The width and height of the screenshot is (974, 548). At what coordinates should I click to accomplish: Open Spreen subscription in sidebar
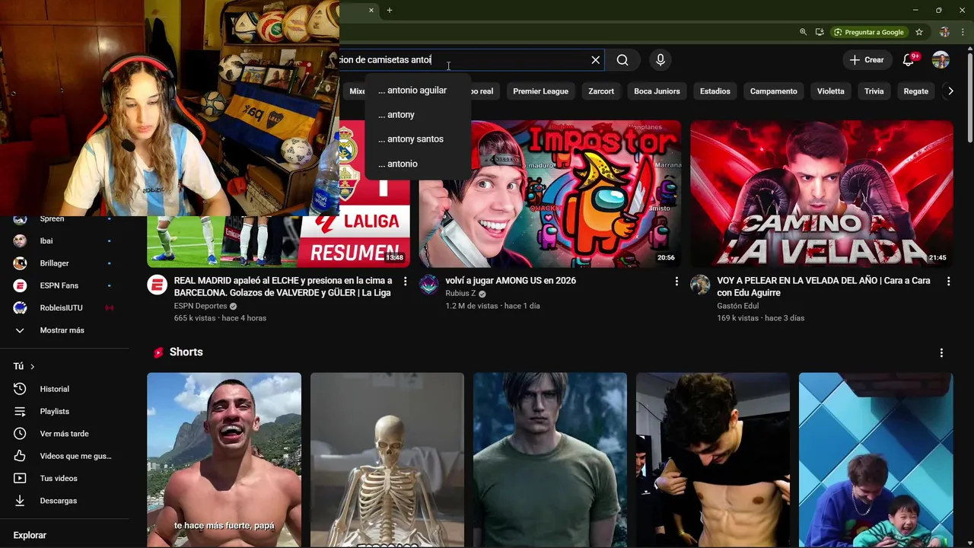pyautogui.click(x=64, y=219)
